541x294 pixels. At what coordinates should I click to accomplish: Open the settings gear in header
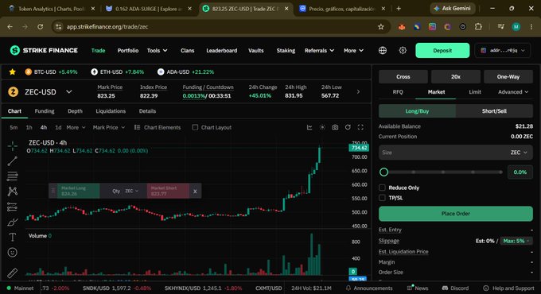coord(403,50)
